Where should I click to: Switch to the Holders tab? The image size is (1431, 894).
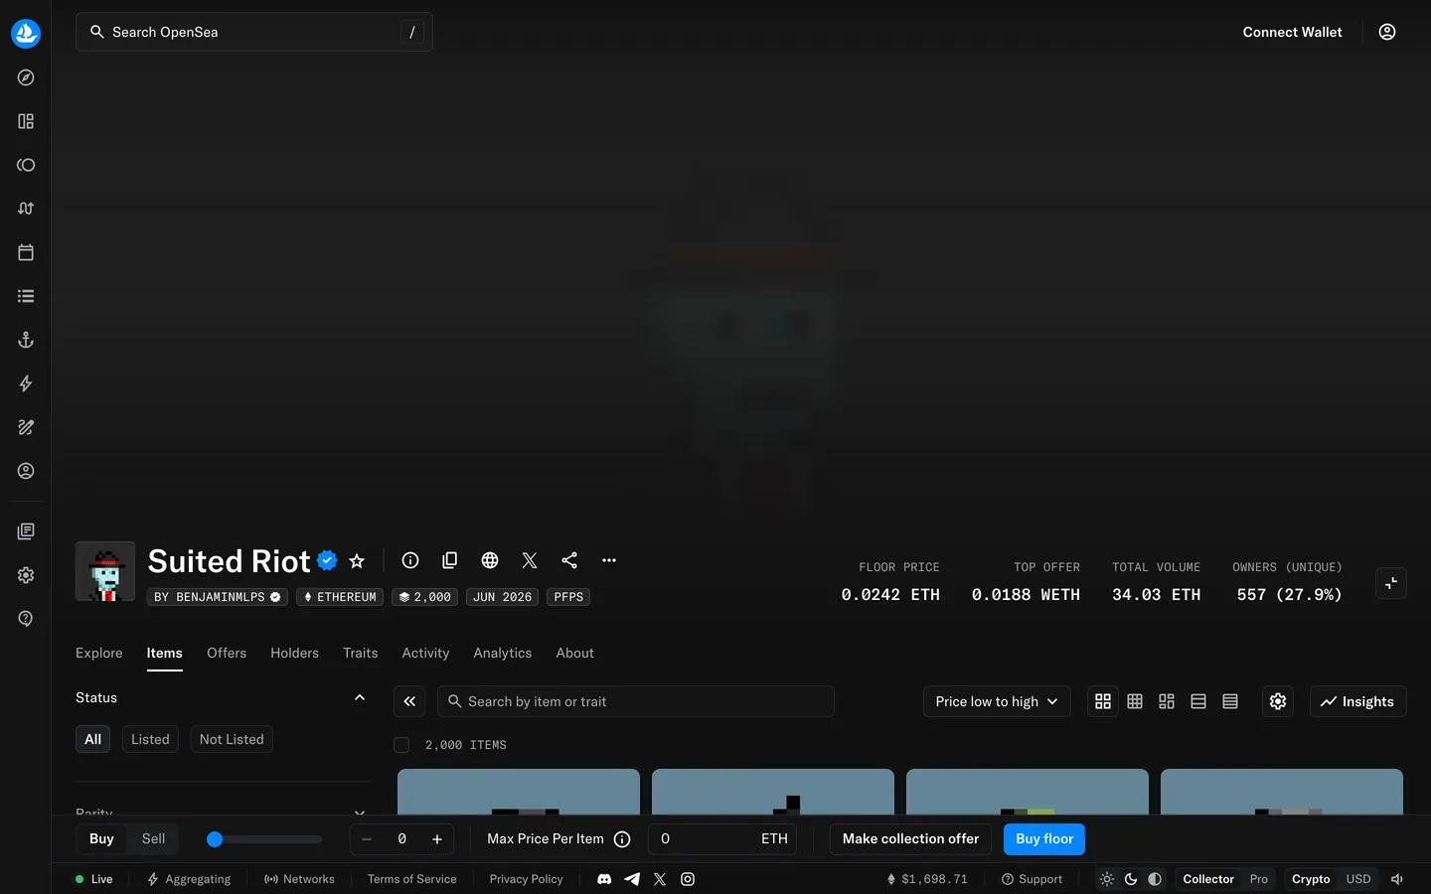coord(295,654)
